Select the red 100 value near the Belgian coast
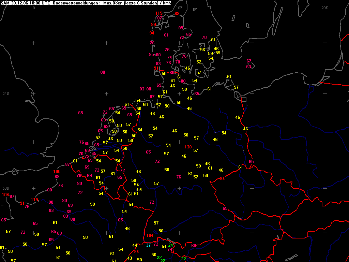Viewport: 349px width, 262px height. (x=57, y=172)
